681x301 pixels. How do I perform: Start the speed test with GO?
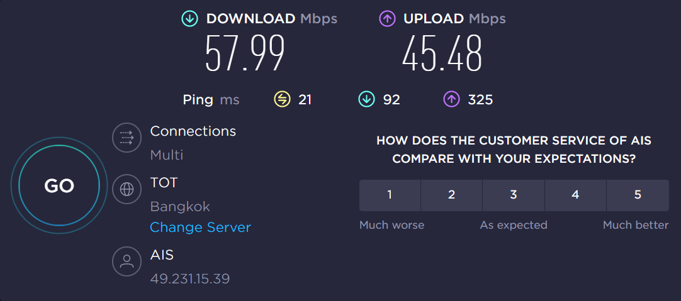[59, 185]
